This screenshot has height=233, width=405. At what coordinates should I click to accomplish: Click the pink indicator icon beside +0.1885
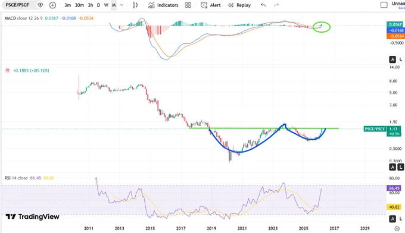coord(8,70)
